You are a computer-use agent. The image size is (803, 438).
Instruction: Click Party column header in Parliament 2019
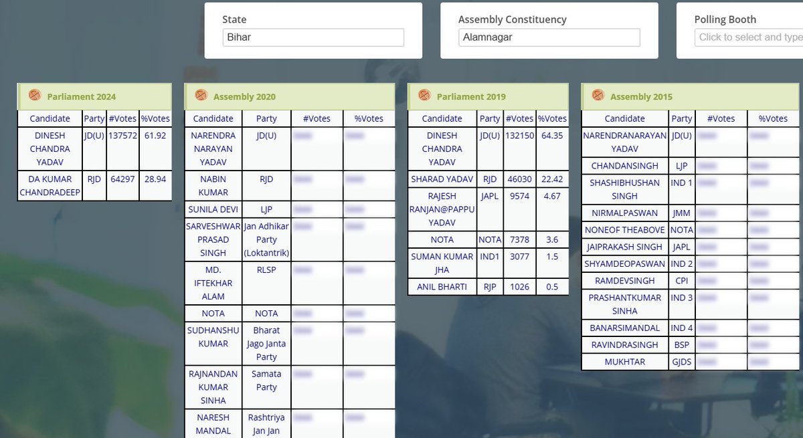(x=490, y=118)
